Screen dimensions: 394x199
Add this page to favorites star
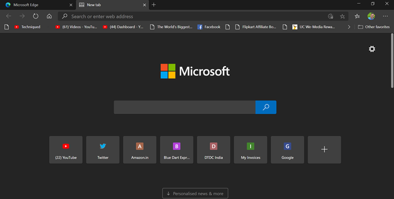click(x=342, y=16)
